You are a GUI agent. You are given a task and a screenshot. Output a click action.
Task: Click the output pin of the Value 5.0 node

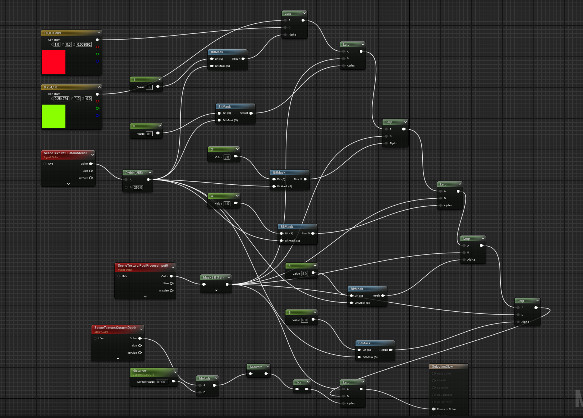click(x=313, y=273)
